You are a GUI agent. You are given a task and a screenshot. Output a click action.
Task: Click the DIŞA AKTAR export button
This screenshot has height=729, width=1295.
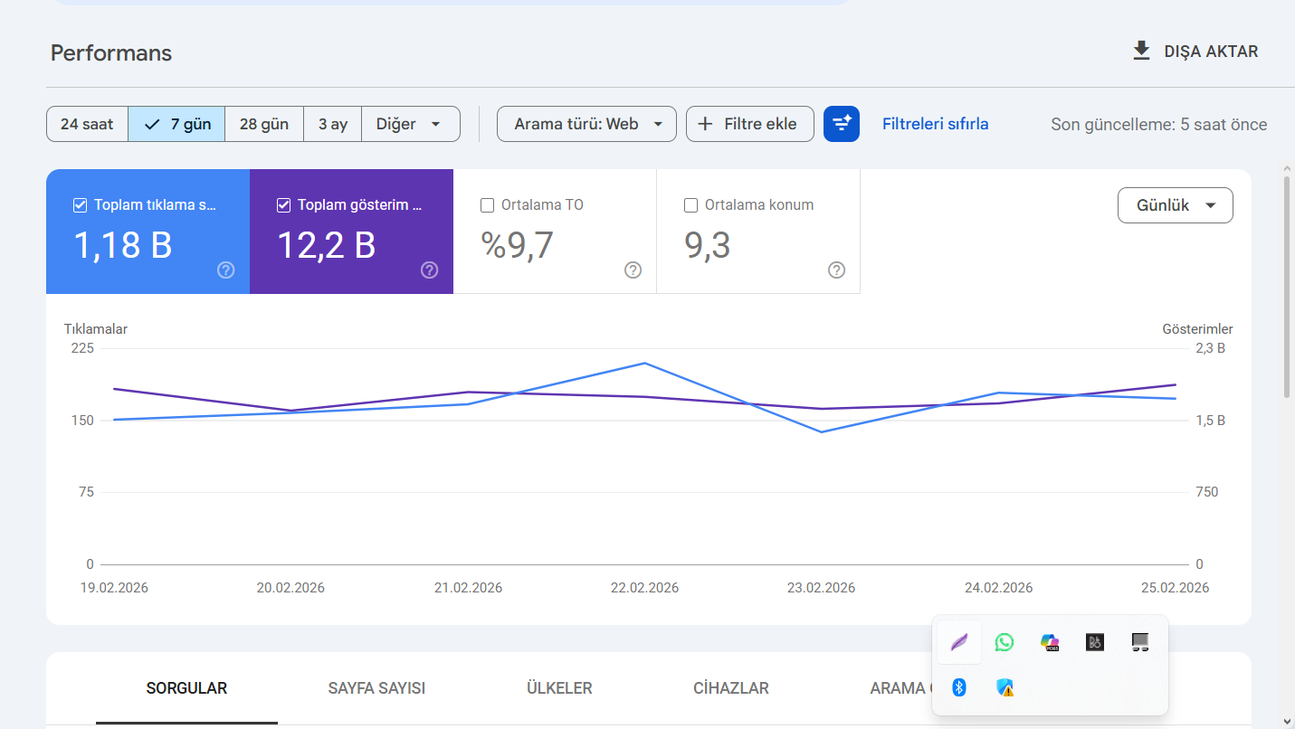pyautogui.click(x=1195, y=52)
